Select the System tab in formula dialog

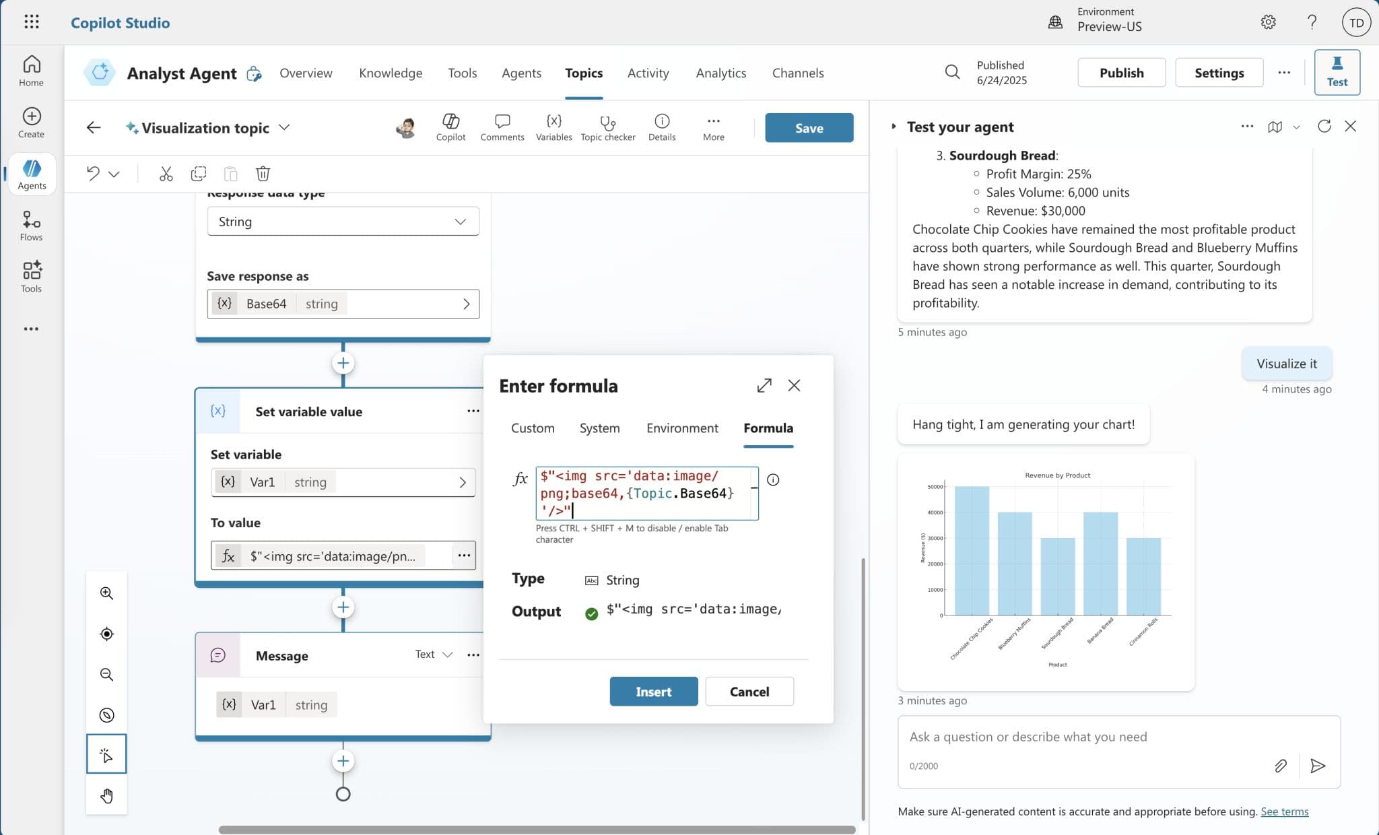click(x=599, y=428)
